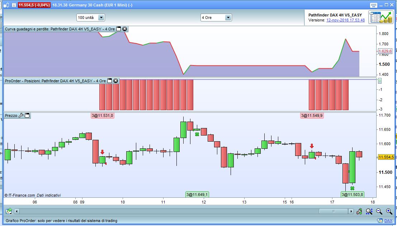Open the DAX link in status bar
Image resolution: width=397 pixels, height=226 pixels.
pos(388,221)
